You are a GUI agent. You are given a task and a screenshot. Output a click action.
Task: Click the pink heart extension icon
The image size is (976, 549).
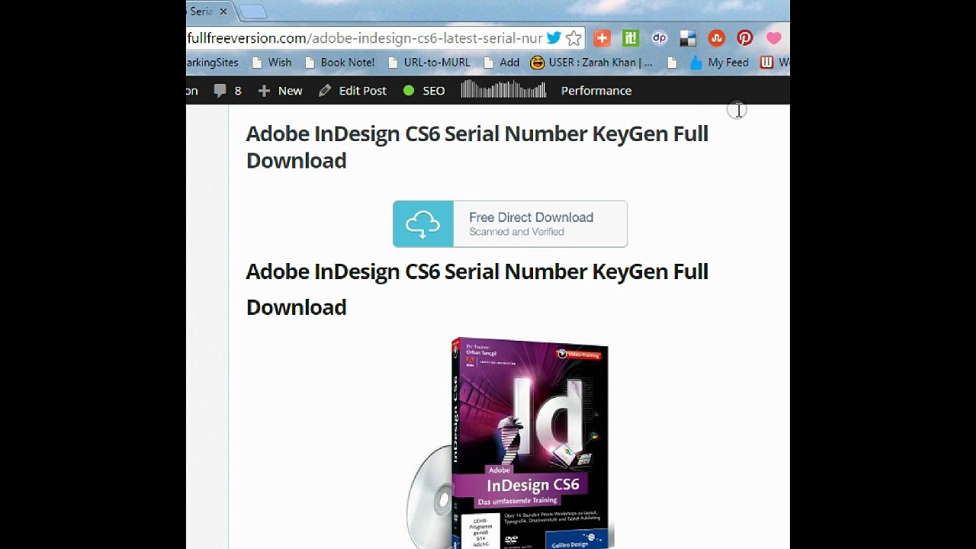click(774, 38)
